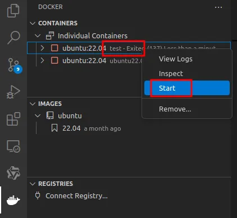Viewport: 237px width, 218px height.
Task: Open the Explorer view in the activity bar
Action: [x=13, y=11]
